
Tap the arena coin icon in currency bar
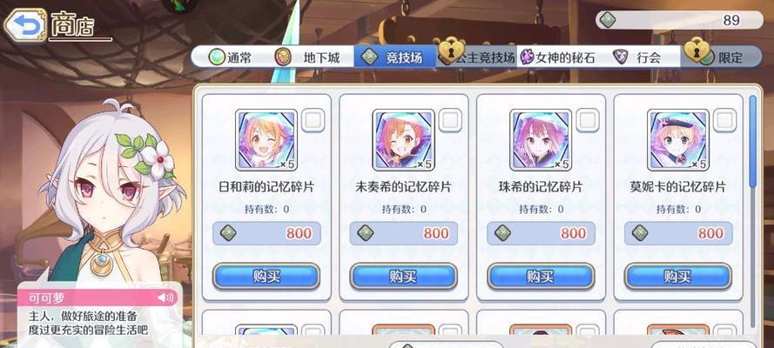(x=608, y=20)
